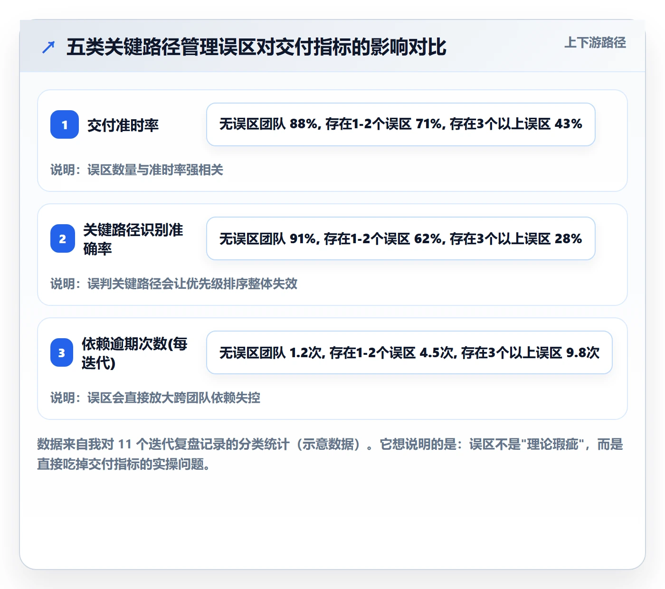Click the 上下游路径 tag in the header
The width and height of the screenshot is (665, 589).
pyautogui.click(x=595, y=43)
